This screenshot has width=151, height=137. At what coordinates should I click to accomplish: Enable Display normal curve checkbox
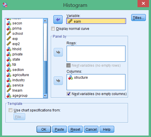pyautogui.click(x=53, y=29)
